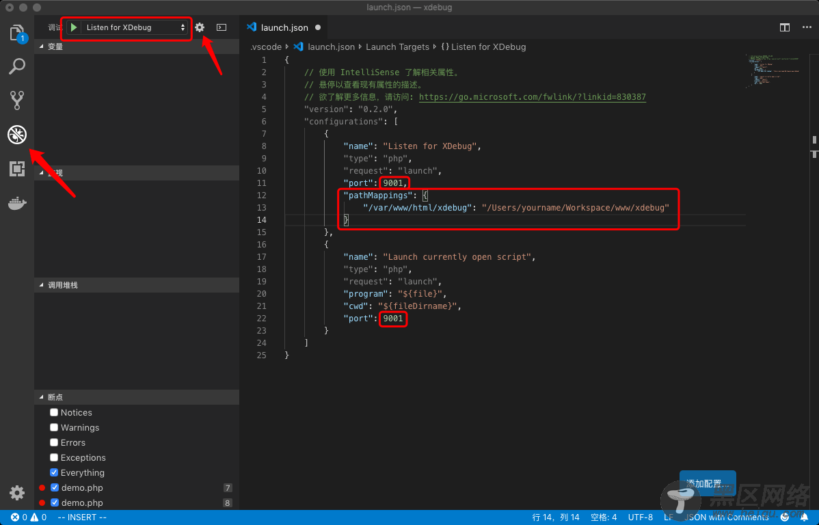Screen dimensions: 819x525
Task: Split the editor to the right
Action: click(x=785, y=27)
